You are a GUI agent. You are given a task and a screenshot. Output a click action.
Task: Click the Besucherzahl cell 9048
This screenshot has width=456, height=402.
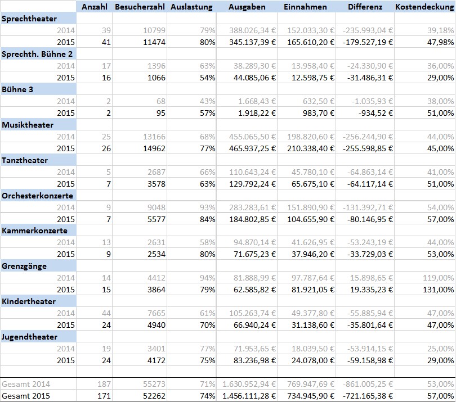pyautogui.click(x=140, y=207)
